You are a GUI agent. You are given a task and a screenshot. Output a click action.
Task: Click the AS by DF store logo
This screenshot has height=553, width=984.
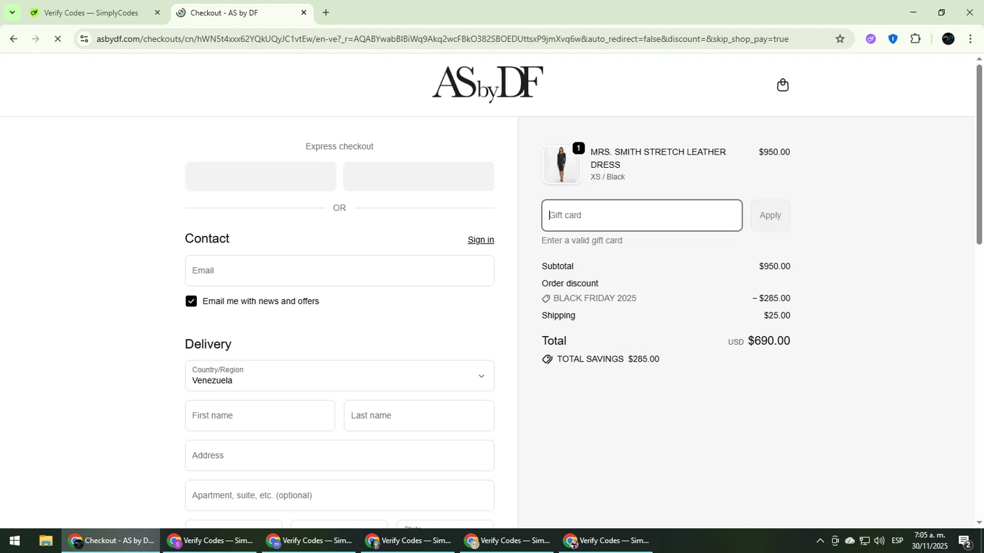tap(487, 84)
